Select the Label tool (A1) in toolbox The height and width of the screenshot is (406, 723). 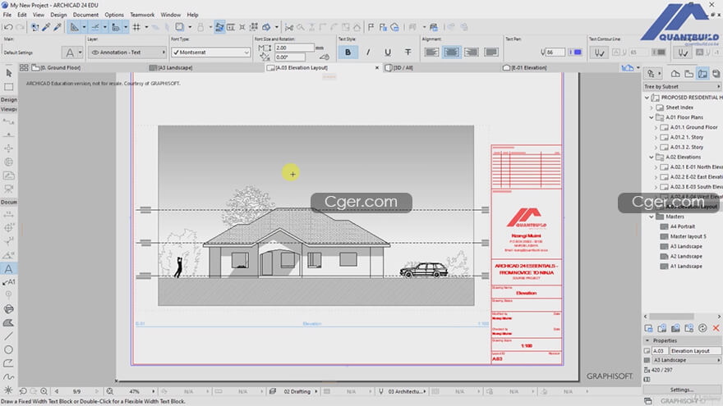[x=8, y=281]
